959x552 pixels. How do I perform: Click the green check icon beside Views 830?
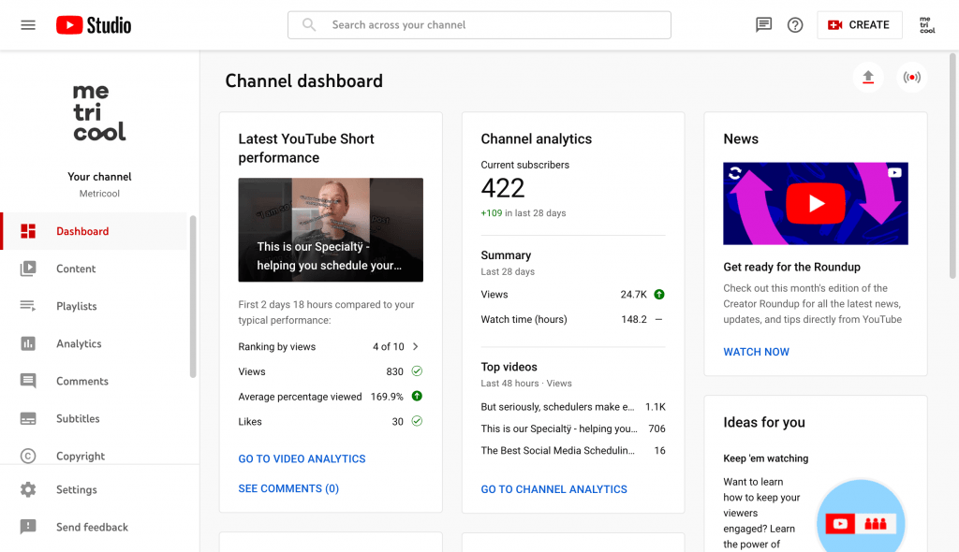click(x=417, y=371)
